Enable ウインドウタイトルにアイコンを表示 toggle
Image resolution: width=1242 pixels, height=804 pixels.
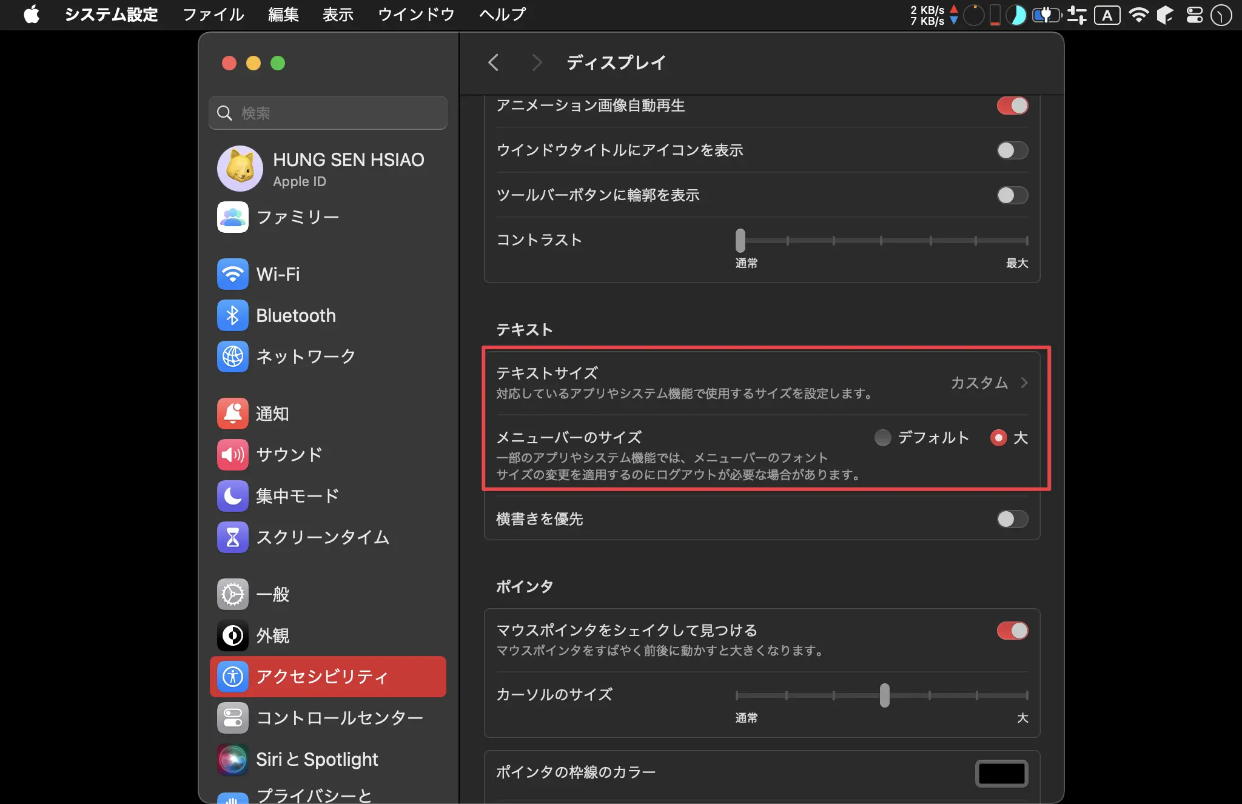pos(1012,150)
